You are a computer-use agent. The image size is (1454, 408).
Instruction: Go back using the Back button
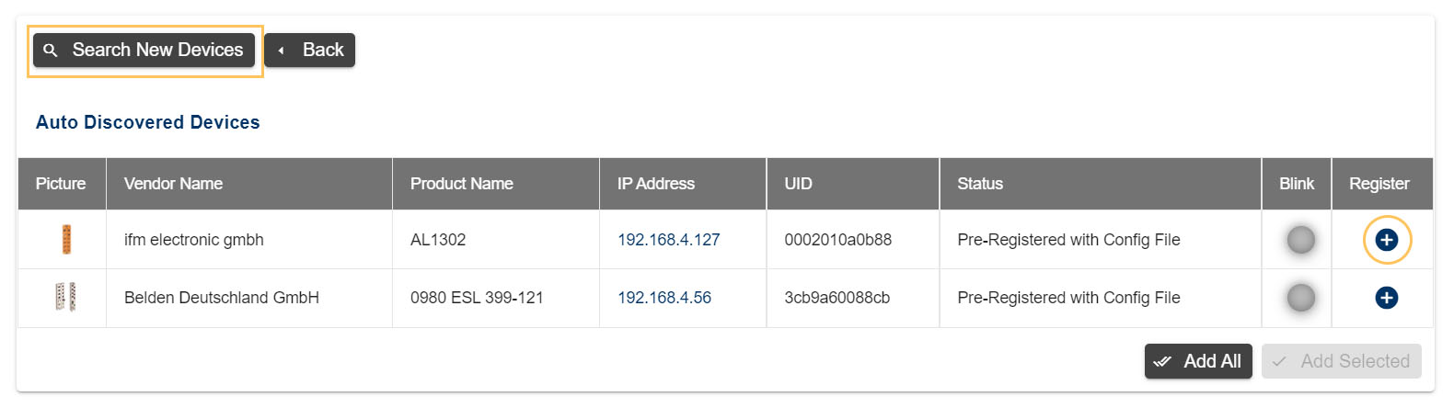(x=309, y=51)
